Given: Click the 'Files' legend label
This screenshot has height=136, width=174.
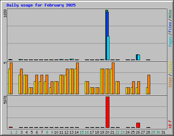Looking at the screenshot, I should pyautogui.click(x=170, y=27).
